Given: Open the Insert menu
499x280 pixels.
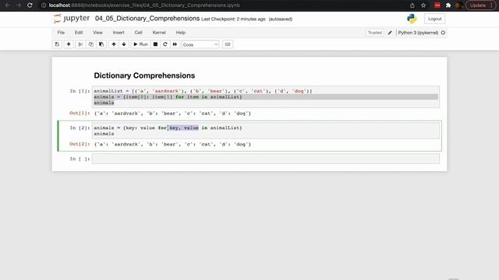Looking at the screenshot, I should tap(119, 33).
